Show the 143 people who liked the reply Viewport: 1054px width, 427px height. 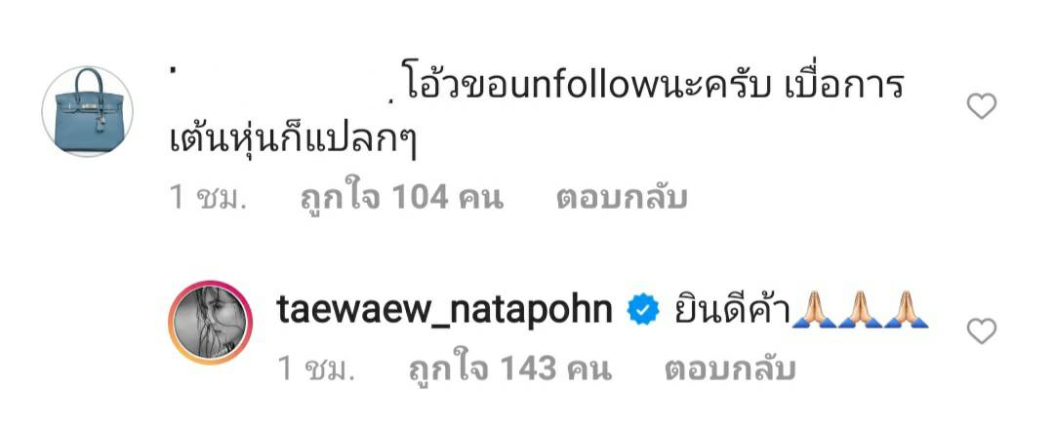click(x=510, y=369)
